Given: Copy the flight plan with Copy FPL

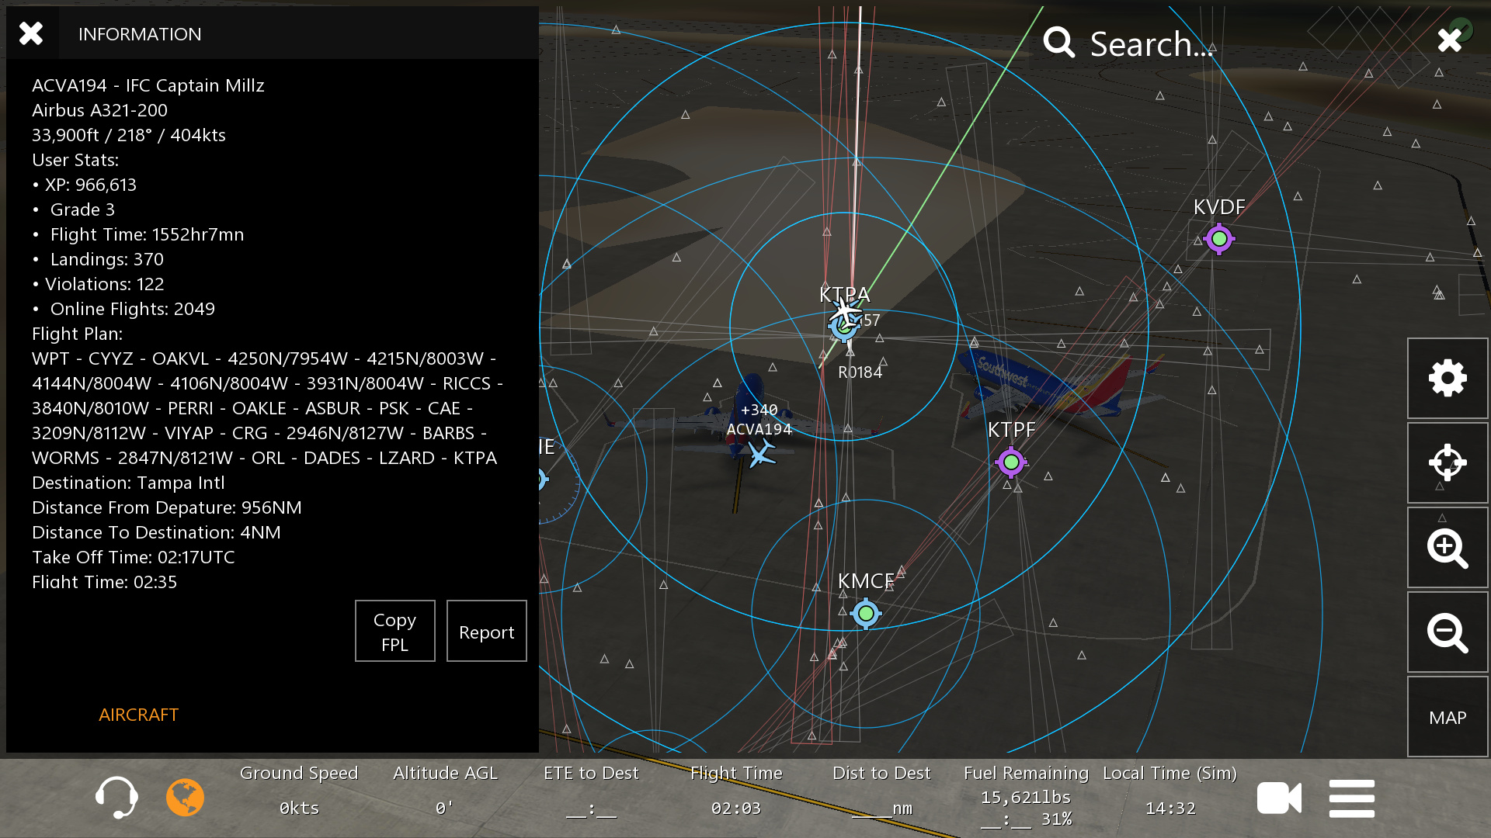Looking at the screenshot, I should click(x=394, y=632).
